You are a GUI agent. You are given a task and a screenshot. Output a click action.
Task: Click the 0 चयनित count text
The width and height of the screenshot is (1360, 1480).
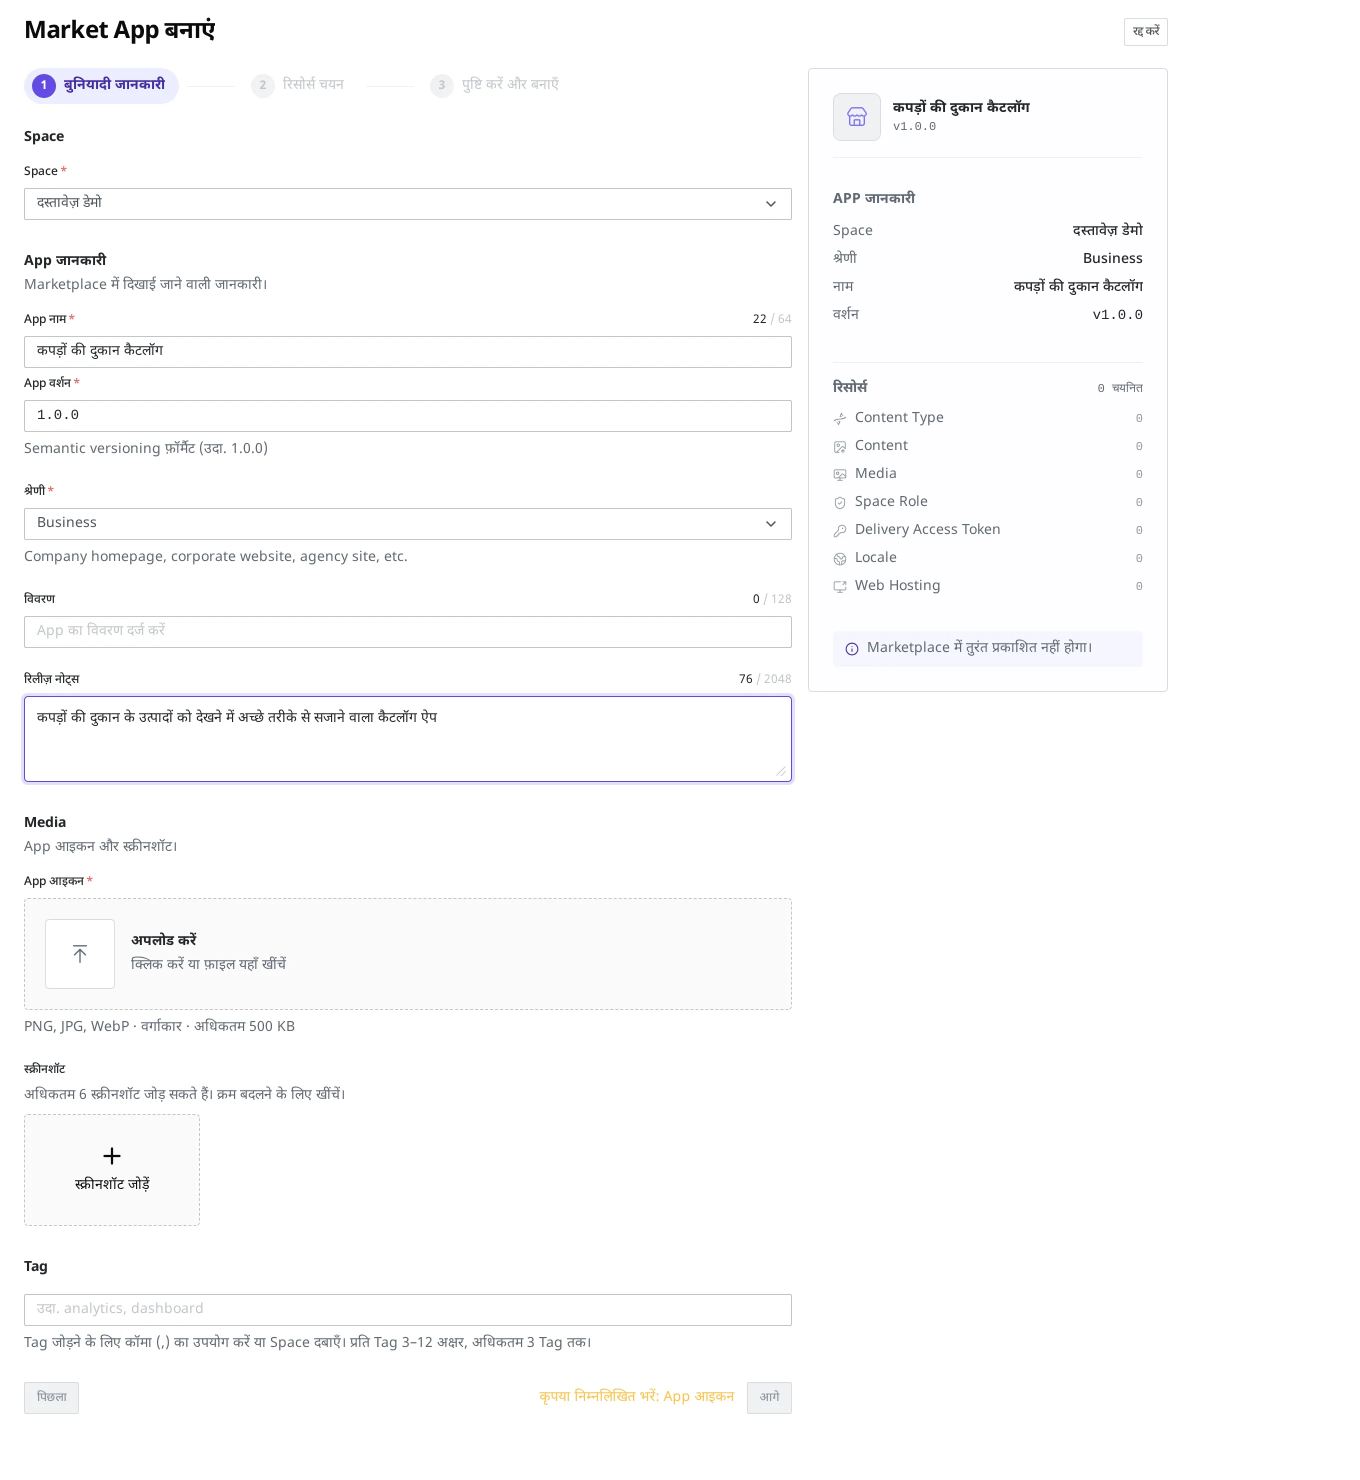(x=1119, y=388)
